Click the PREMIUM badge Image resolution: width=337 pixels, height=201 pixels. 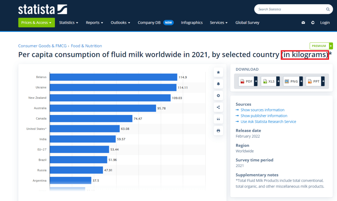coord(321,46)
